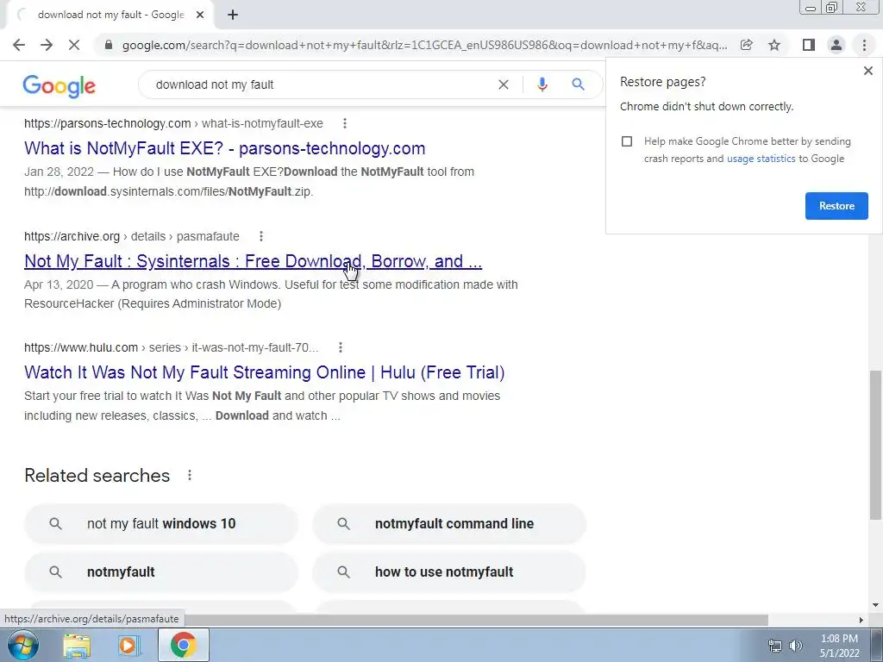Click the archive.org › details › pasmafaute breadcrumb

132,236
